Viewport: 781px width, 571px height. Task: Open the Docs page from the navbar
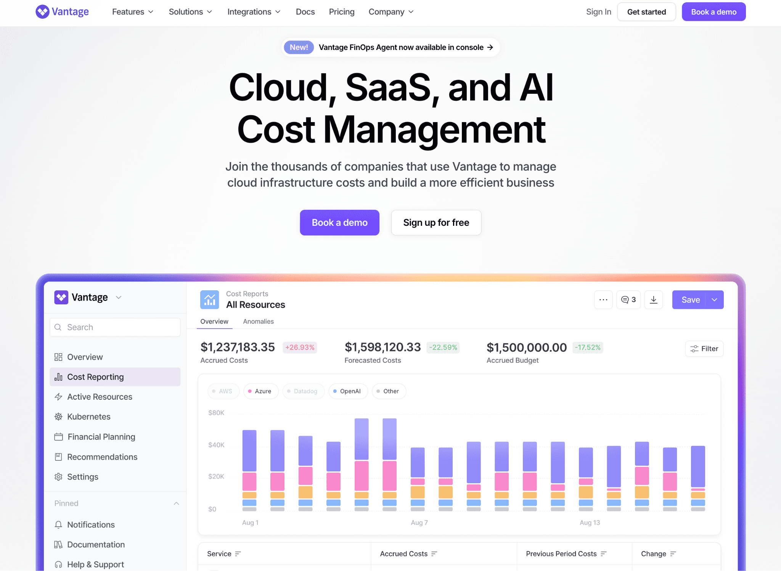pyautogui.click(x=305, y=12)
